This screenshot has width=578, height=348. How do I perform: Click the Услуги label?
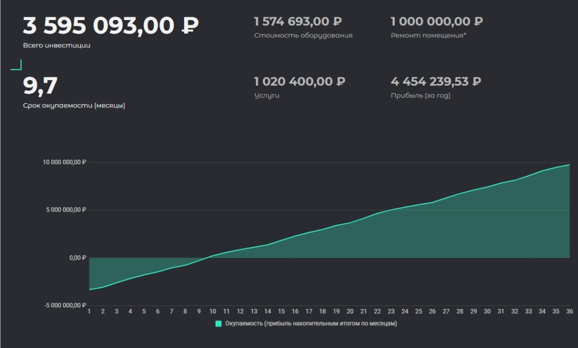coord(266,96)
